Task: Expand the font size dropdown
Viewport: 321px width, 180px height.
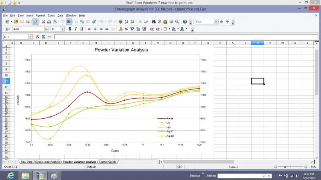Action: [63, 29]
